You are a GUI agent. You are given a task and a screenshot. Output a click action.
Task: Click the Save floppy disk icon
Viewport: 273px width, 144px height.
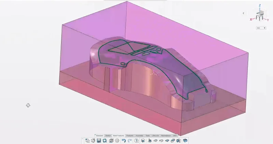(99, 140)
